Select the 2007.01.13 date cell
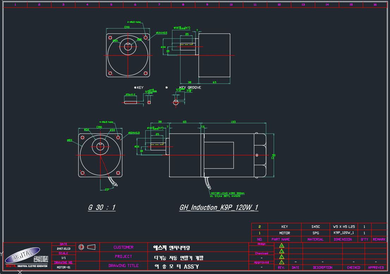Viewport: 390px width, 274px height. click(64, 248)
